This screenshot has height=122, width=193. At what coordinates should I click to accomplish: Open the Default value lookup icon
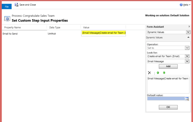(x=187, y=99)
